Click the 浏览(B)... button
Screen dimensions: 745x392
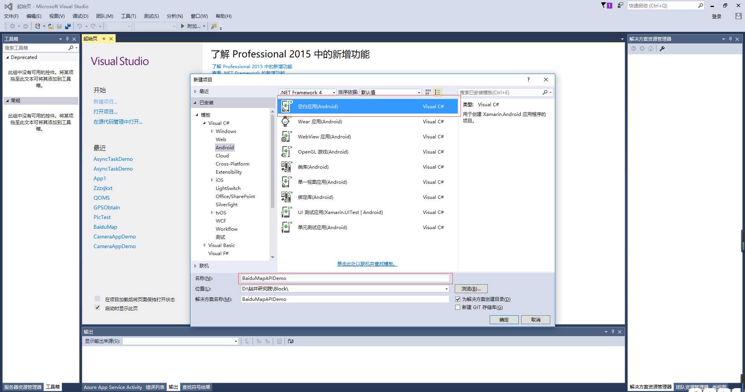pyautogui.click(x=471, y=288)
